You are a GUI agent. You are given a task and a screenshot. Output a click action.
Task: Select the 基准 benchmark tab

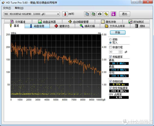(x=14, y=26)
